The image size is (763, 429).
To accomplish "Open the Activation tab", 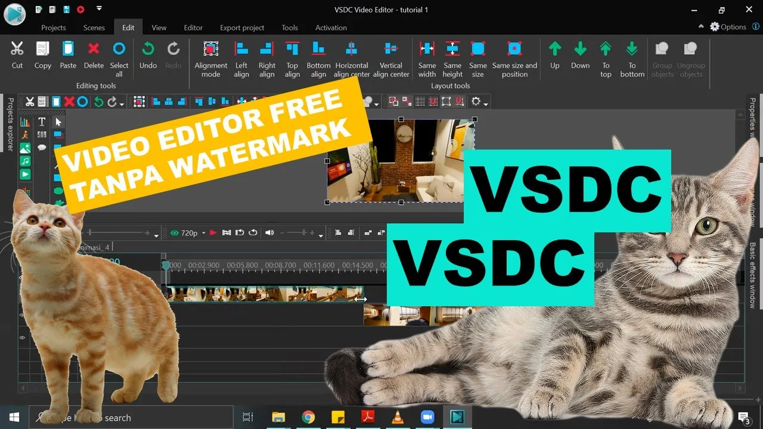I will tap(331, 27).
